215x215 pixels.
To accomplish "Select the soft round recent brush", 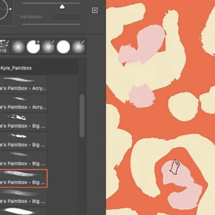I will tap(18, 47).
